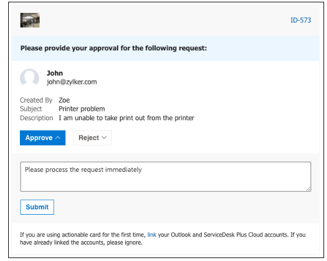This screenshot has width=327, height=261.
Task: Click the comment box resize handle
Action: [308, 189]
